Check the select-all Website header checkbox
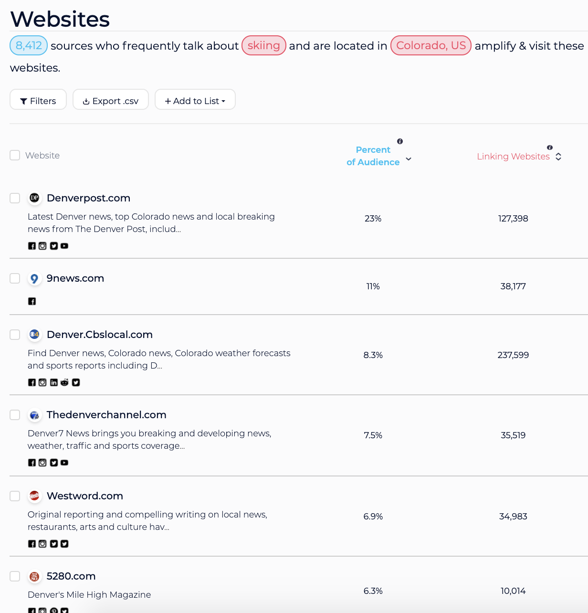The height and width of the screenshot is (613, 588). coord(15,155)
